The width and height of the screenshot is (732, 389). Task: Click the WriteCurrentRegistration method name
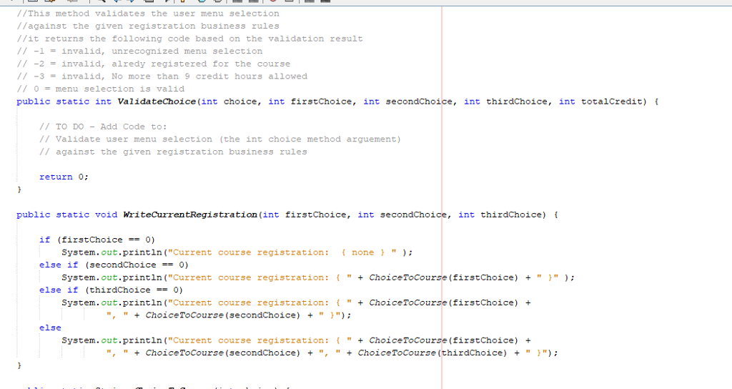(x=190, y=215)
